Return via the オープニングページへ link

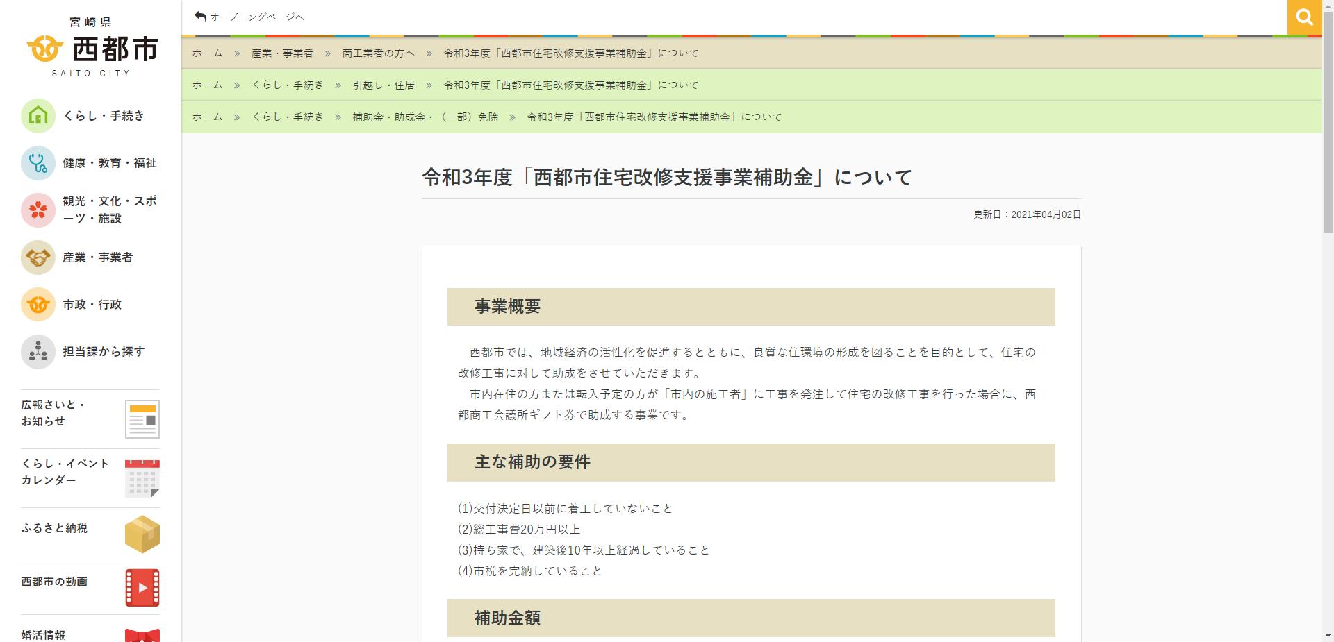tap(257, 15)
